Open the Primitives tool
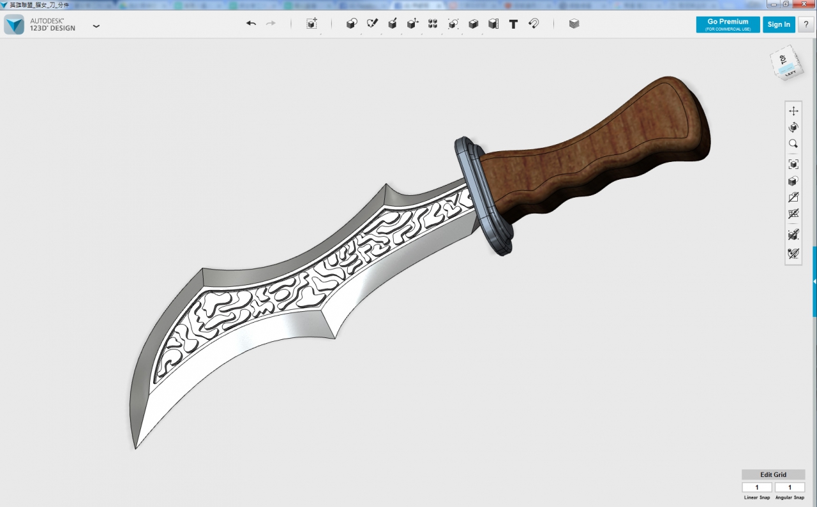The height and width of the screenshot is (507, 817). point(351,24)
